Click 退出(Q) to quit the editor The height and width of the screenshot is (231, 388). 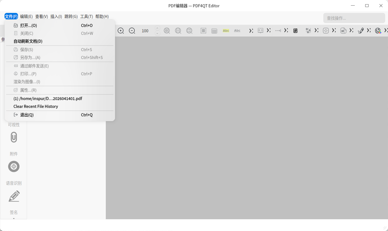click(x=27, y=115)
